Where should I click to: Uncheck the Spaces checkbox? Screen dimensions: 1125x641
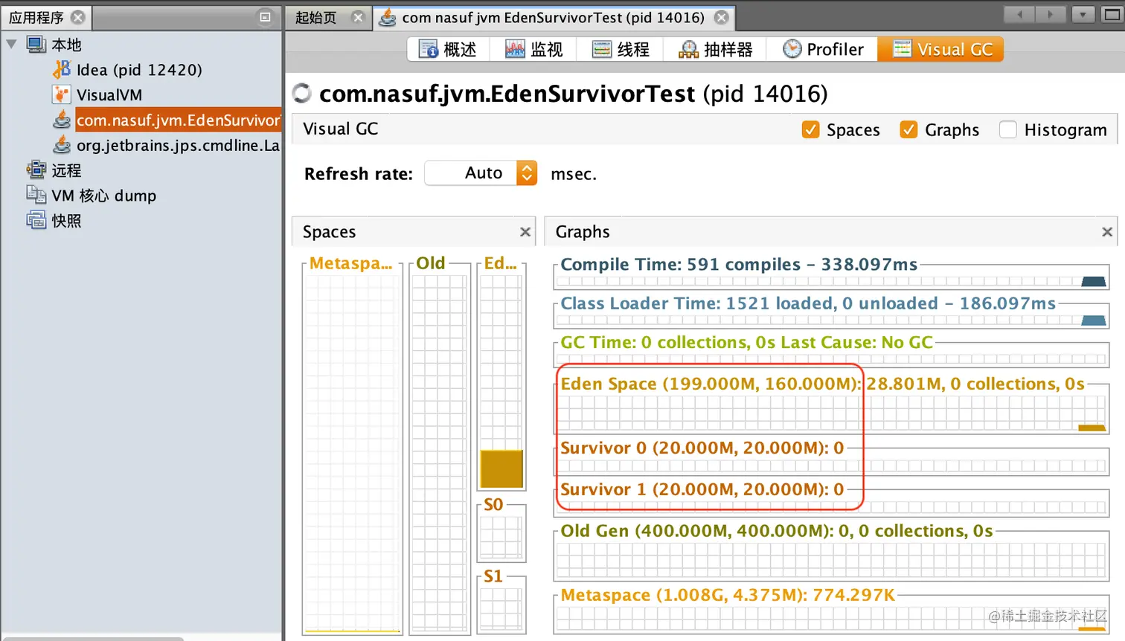click(811, 129)
